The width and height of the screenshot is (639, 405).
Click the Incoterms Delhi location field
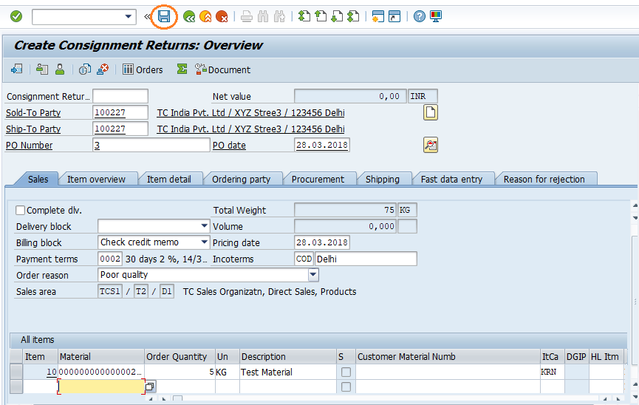(x=366, y=259)
